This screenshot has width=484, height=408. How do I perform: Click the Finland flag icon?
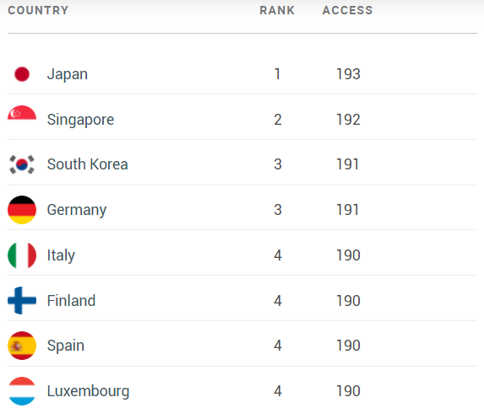[22, 300]
